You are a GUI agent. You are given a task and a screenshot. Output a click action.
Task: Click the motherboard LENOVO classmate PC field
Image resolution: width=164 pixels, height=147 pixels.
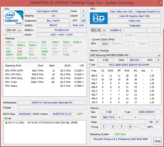click(52, 103)
